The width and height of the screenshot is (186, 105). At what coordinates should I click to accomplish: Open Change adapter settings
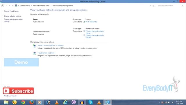click(x=12, y=16)
